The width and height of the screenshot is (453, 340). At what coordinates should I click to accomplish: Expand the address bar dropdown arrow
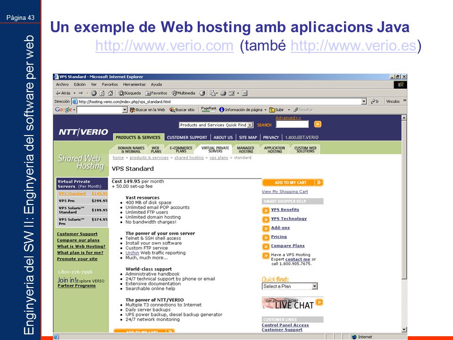click(364, 102)
